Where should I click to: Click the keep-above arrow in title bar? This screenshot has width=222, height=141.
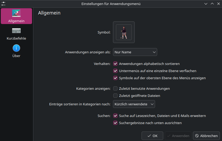(212, 4)
